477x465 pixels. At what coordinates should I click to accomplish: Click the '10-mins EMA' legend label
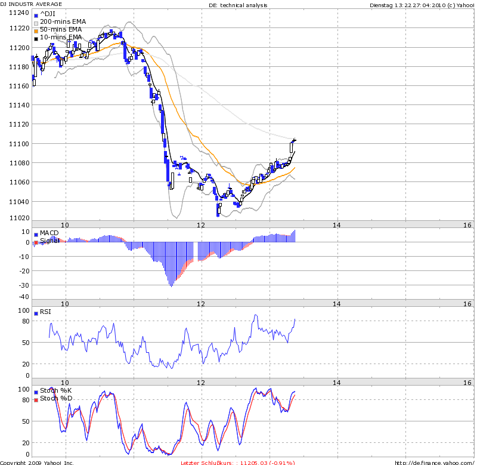(x=61, y=37)
